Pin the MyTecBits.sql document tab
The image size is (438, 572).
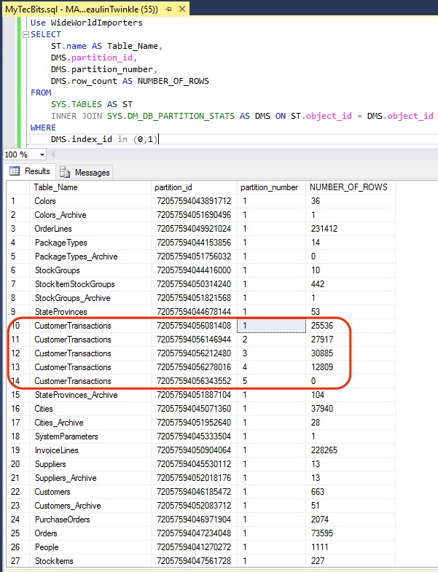click(168, 9)
